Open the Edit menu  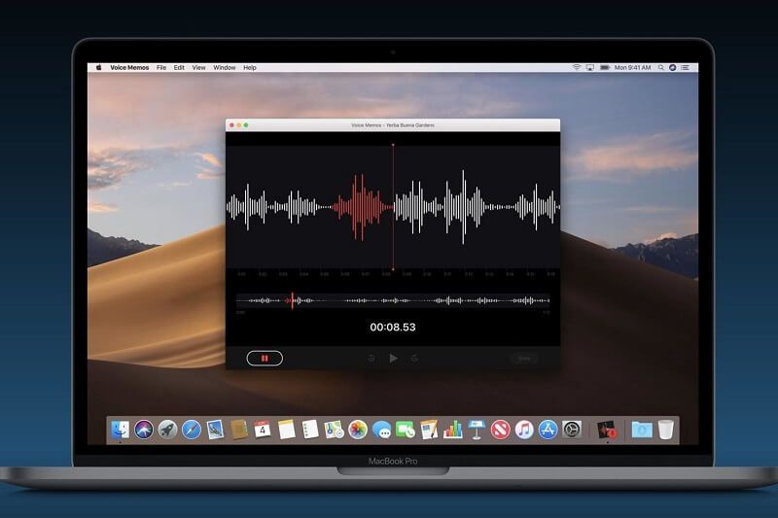click(179, 67)
